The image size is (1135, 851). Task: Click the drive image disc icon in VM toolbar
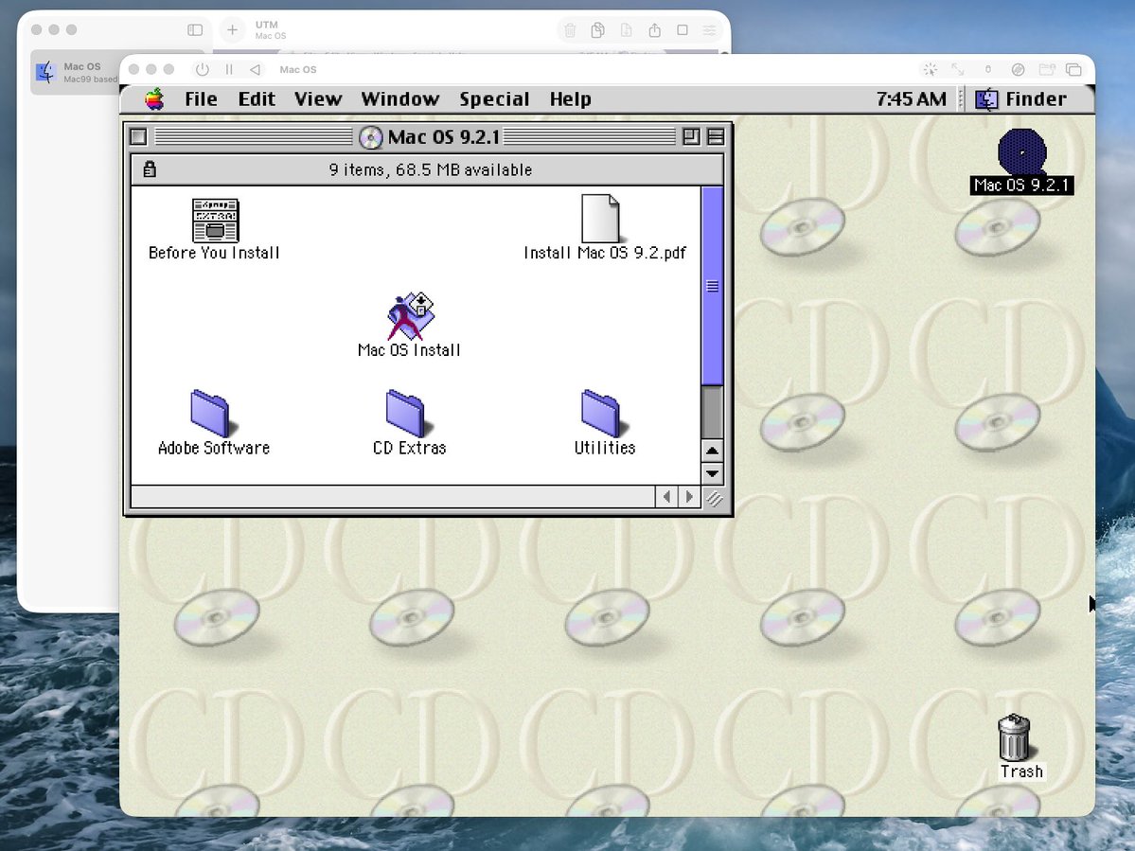click(x=1018, y=69)
